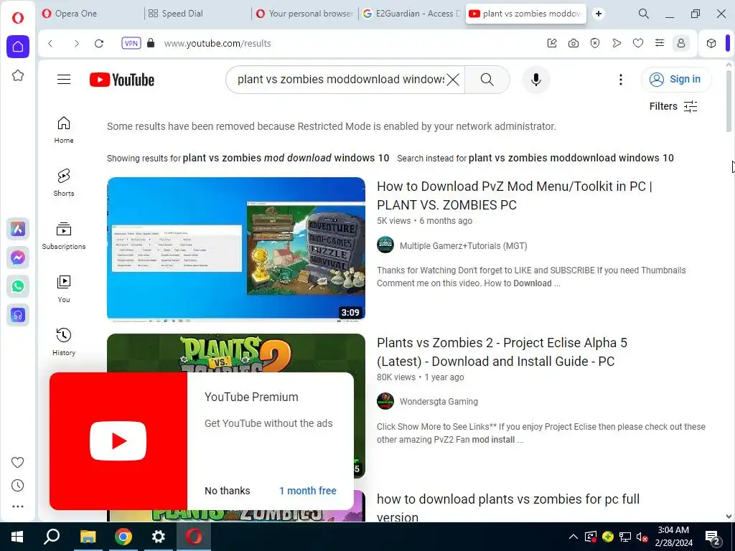Open History clock icon in Opera sidebar
The height and width of the screenshot is (551, 735).
click(x=17, y=486)
